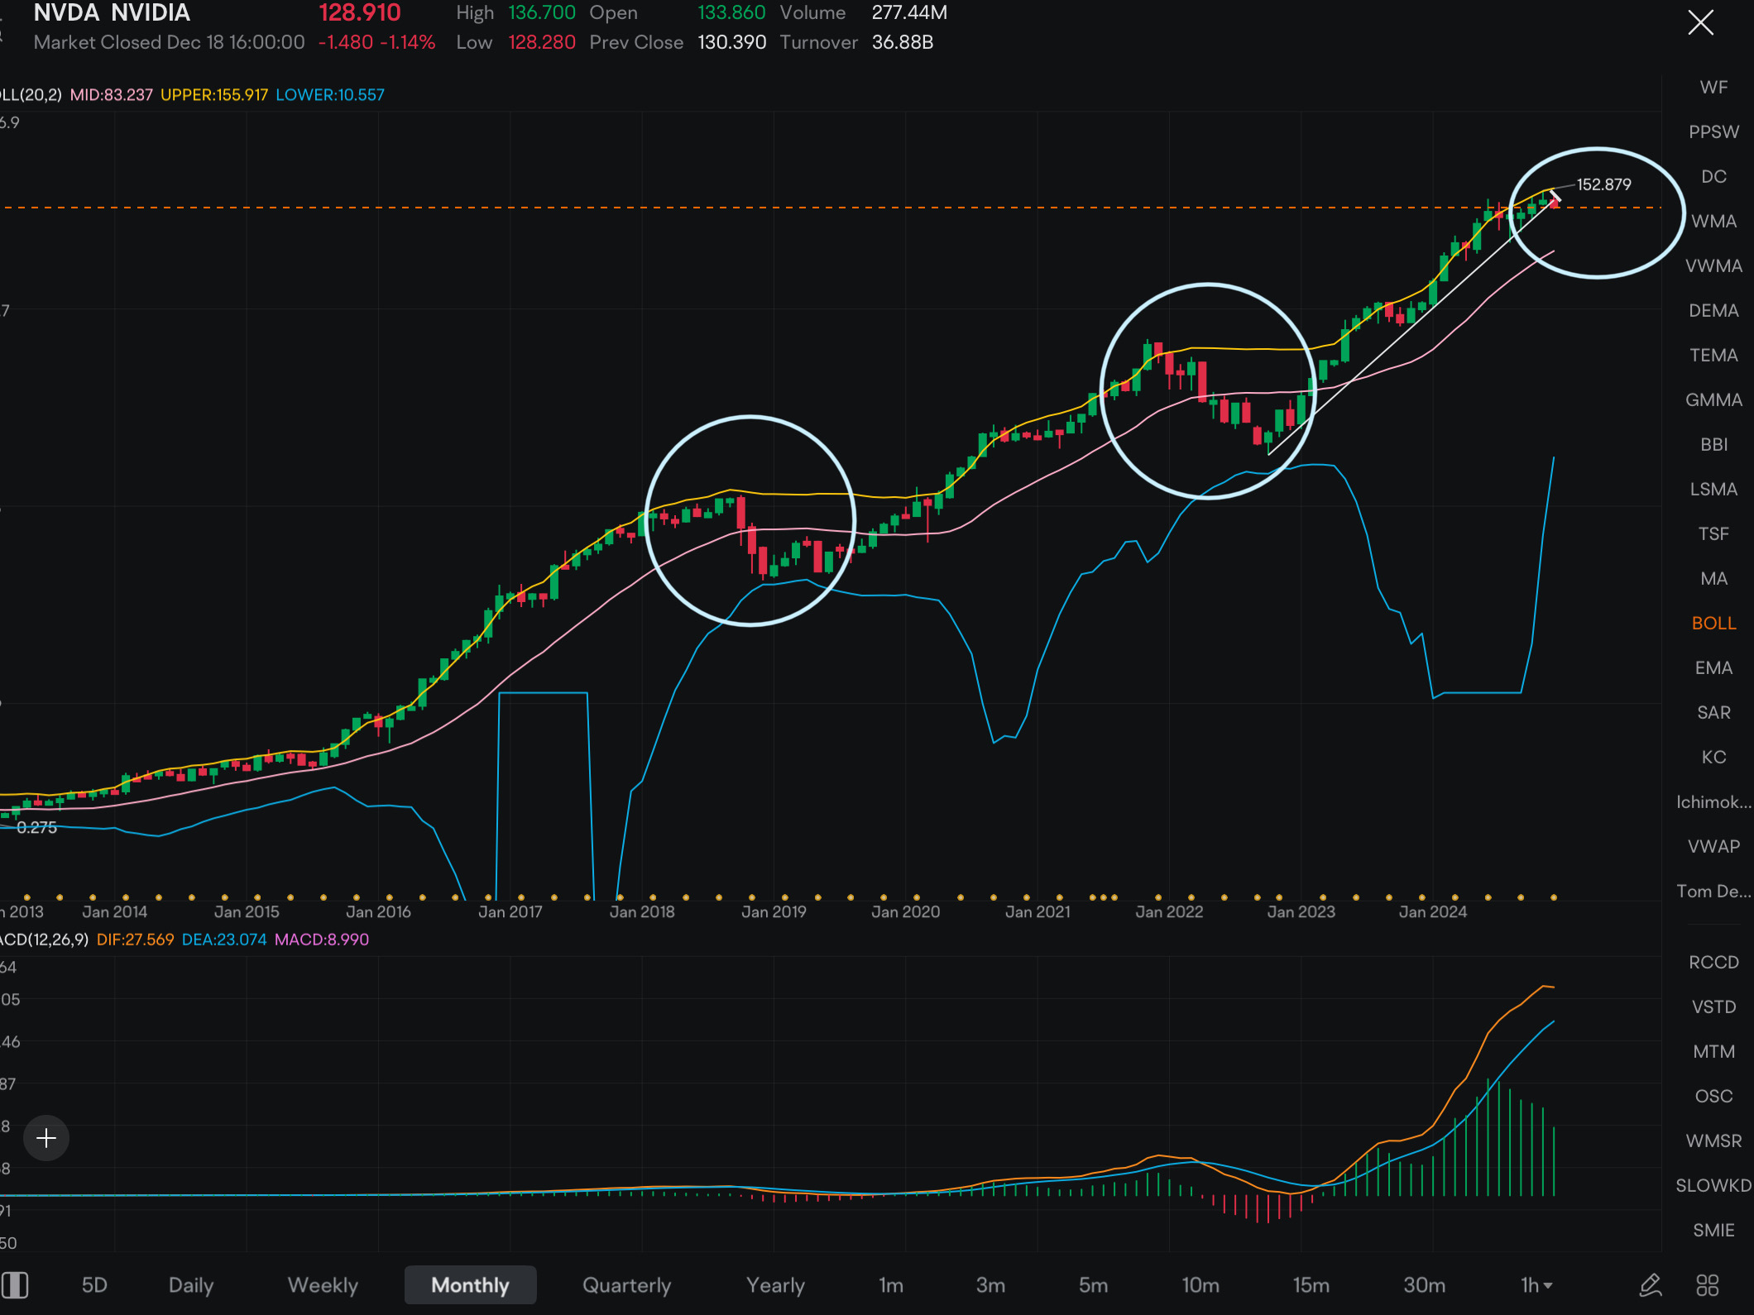Switch to the Weekly timeframe
This screenshot has height=1315, width=1754.
(x=323, y=1284)
